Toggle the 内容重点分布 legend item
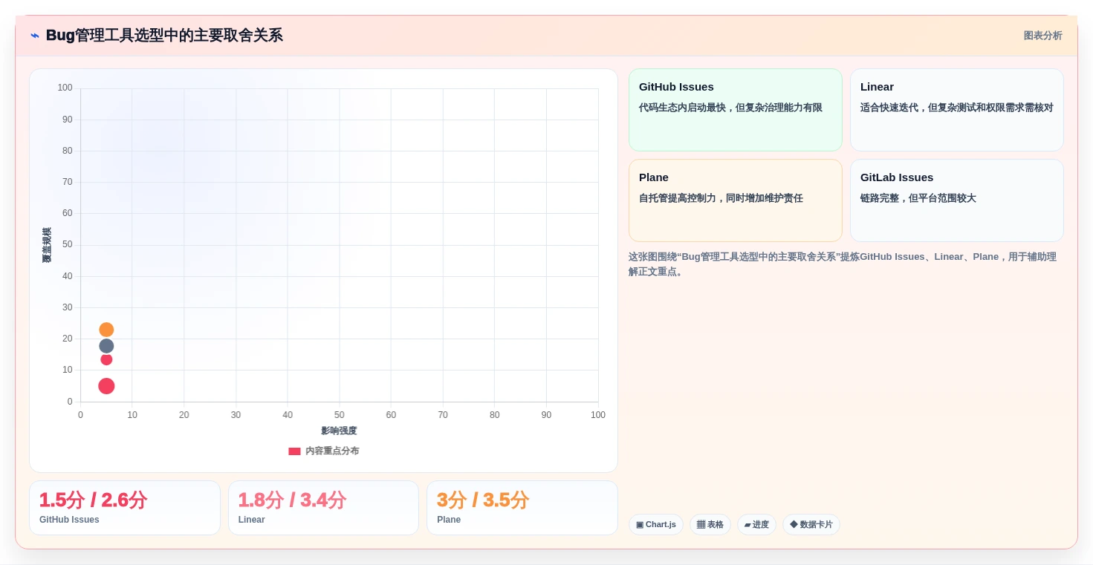The height and width of the screenshot is (565, 1093). tap(323, 451)
